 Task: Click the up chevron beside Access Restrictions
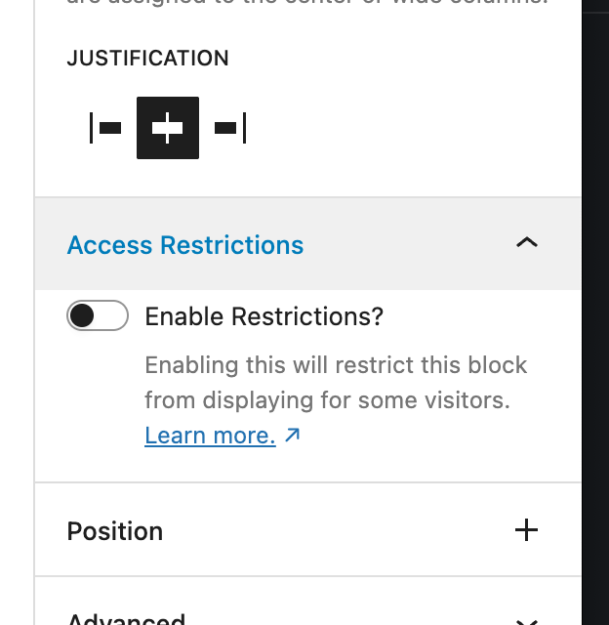pyautogui.click(x=527, y=242)
